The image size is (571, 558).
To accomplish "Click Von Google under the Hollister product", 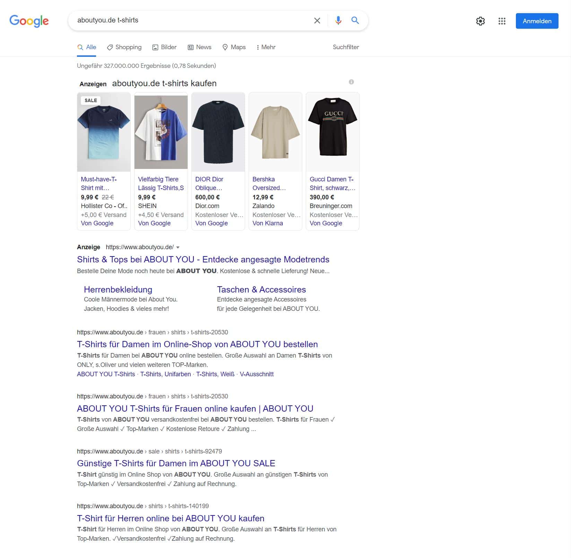I will point(97,224).
